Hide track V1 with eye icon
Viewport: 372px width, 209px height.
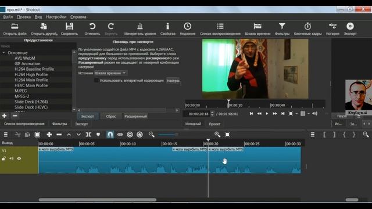click(19, 158)
